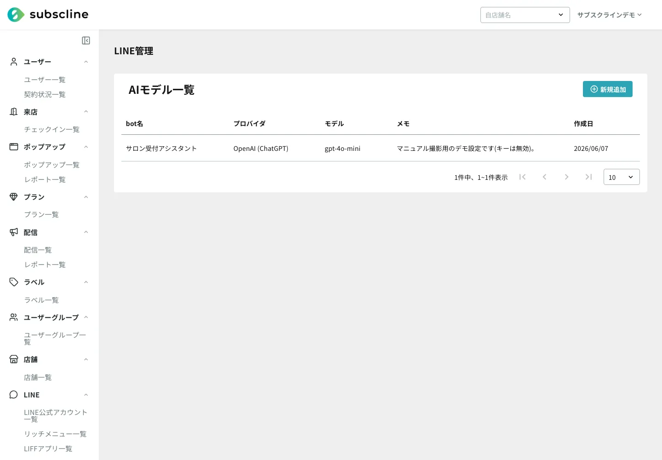This screenshot has width=662, height=460.
Task: Open the サブスクラインデモ account menu
Action: click(x=610, y=15)
